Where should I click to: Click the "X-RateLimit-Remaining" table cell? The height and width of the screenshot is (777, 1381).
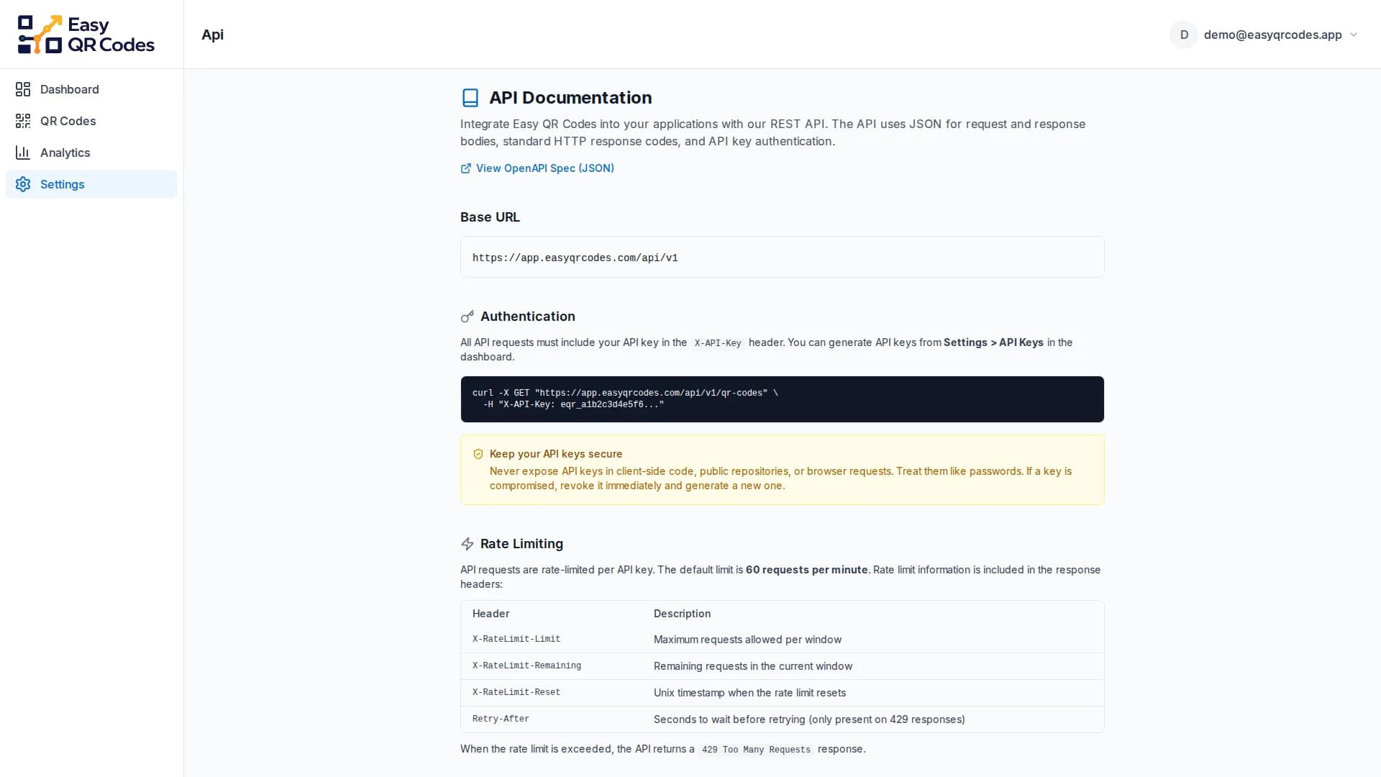click(527, 665)
